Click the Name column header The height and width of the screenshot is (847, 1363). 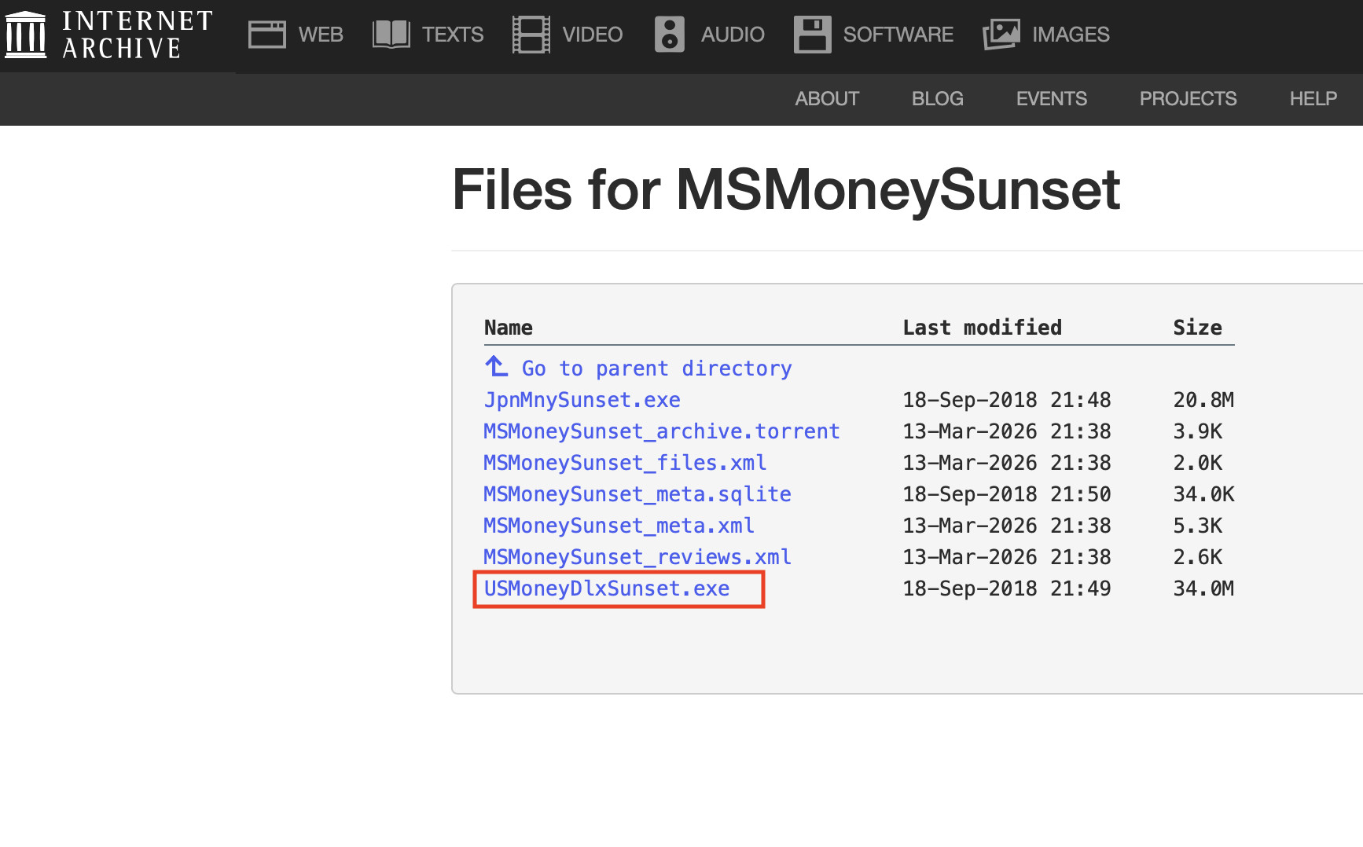pyautogui.click(x=509, y=328)
